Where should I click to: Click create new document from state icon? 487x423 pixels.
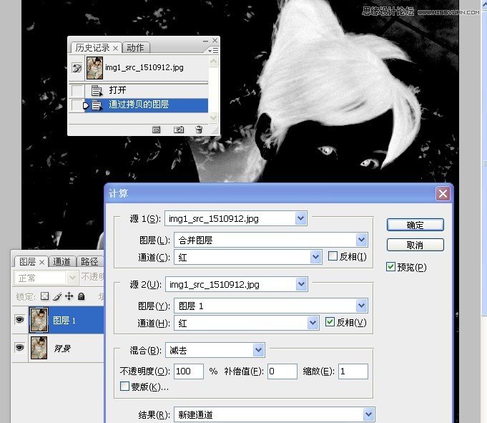[x=156, y=130]
